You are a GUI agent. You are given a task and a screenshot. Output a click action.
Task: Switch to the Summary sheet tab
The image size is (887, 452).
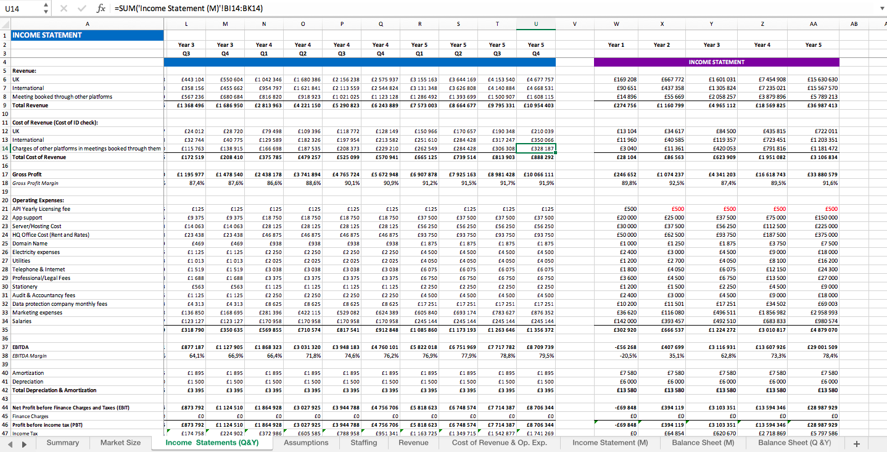(63, 443)
